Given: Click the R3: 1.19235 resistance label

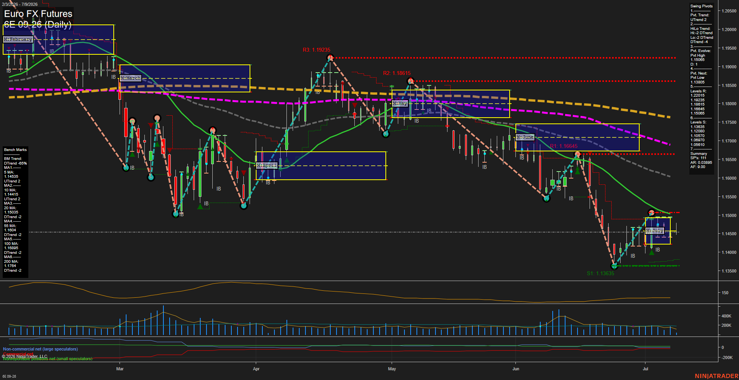Looking at the screenshot, I should click(x=316, y=50).
